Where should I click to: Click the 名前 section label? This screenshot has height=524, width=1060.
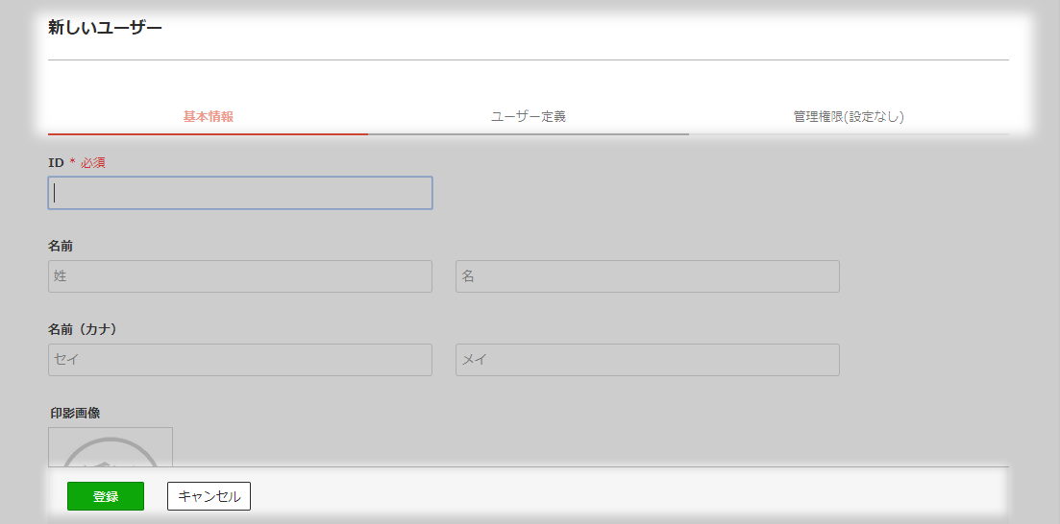(61, 247)
